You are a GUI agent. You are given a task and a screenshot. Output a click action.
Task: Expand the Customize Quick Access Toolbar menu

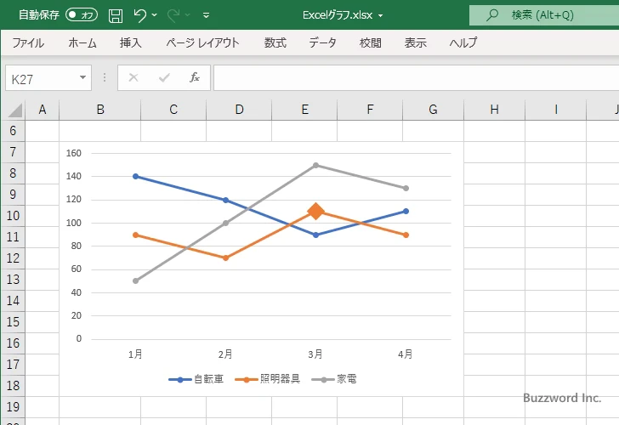tap(206, 15)
